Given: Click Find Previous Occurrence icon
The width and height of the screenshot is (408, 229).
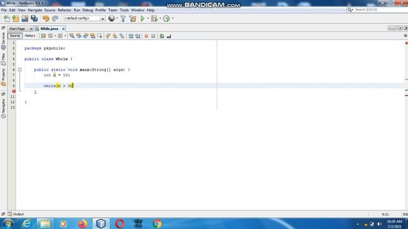Looking at the screenshot, I should (79, 36).
